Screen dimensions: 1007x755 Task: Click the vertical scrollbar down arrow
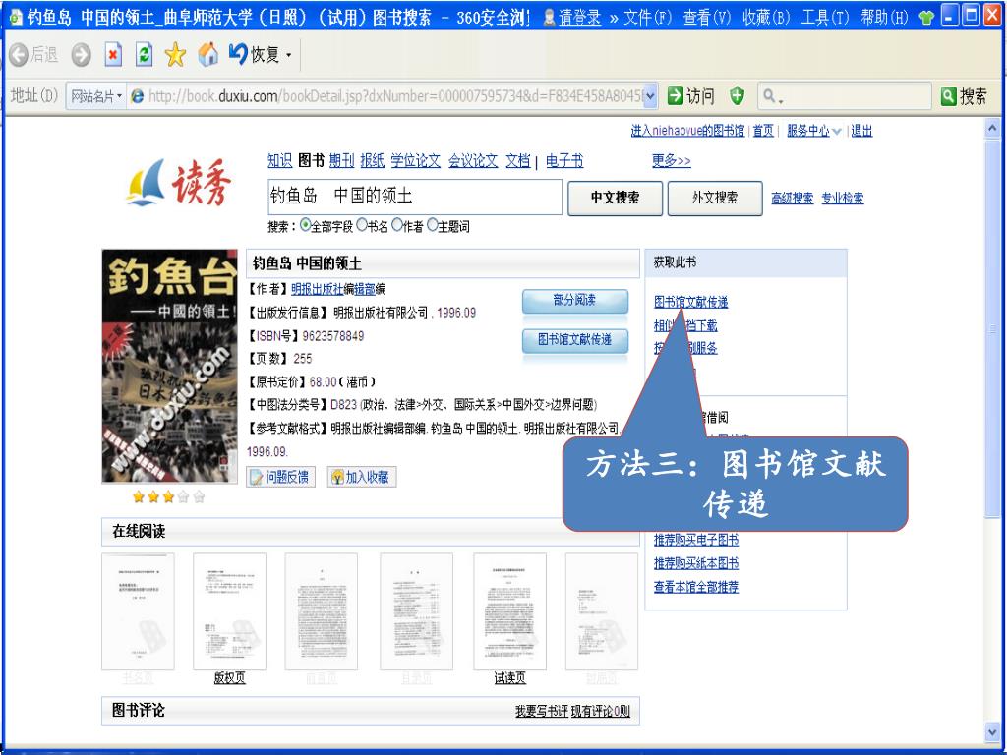click(992, 731)
